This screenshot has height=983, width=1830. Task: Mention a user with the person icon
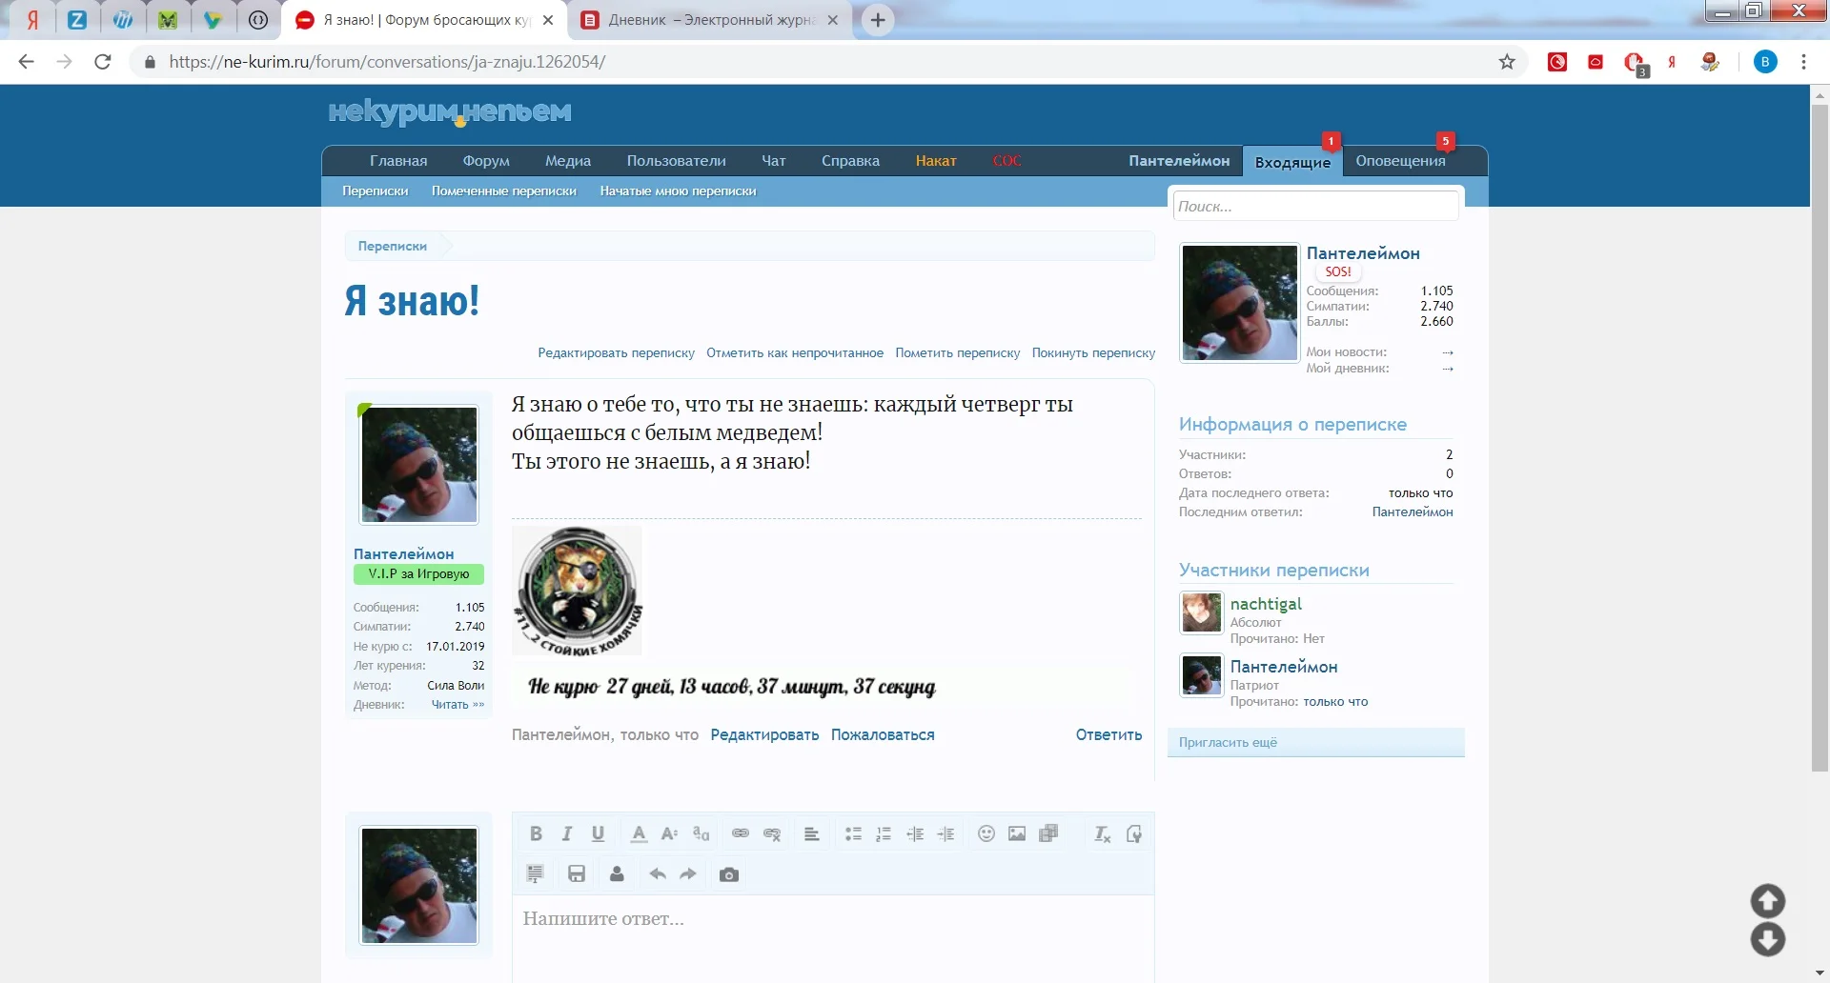tap(617, 874)
